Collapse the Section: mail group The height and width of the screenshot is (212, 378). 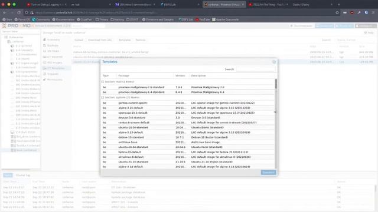click(x=103, y=82)
